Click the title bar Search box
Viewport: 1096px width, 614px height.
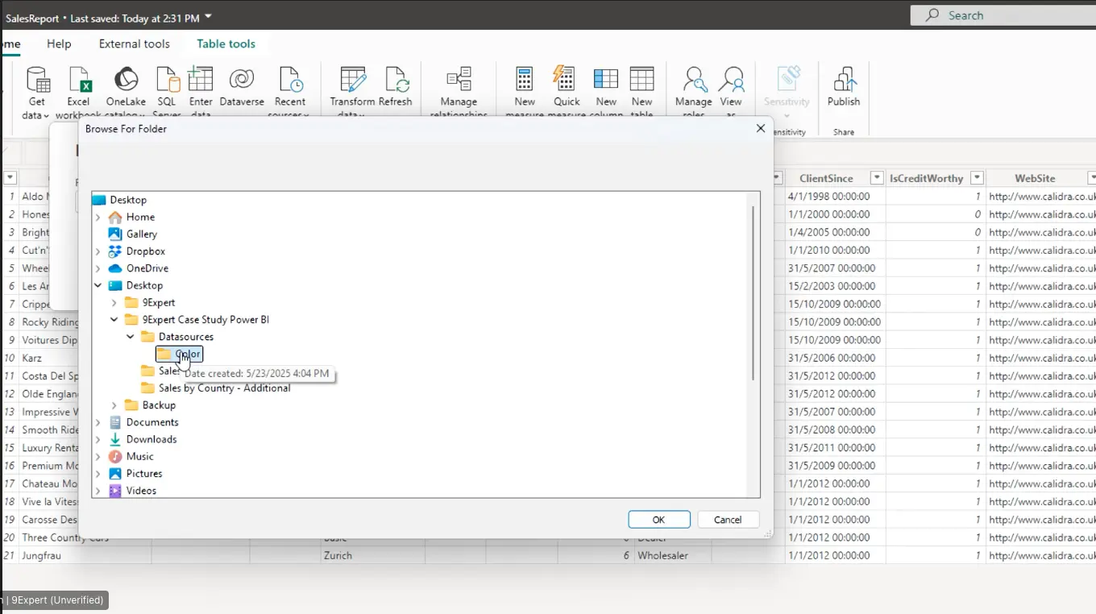tap(1003, 15)
